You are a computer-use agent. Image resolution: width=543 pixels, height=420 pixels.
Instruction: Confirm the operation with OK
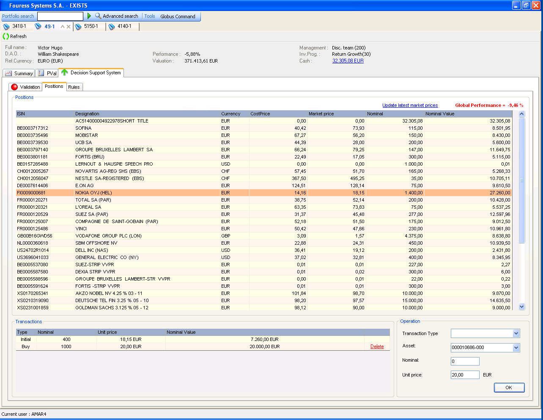(x=509, y=387)
